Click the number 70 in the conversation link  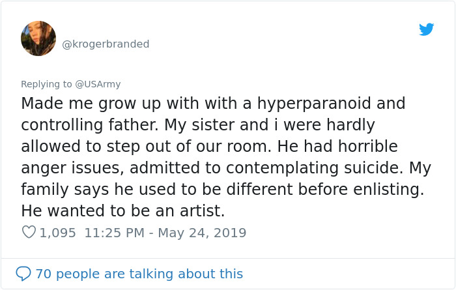tap(44, 274)
